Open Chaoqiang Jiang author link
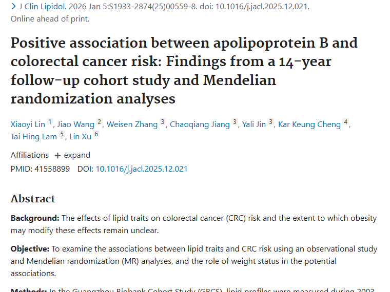The width and height of the screenshot is (390, 292). click(200, 124)
